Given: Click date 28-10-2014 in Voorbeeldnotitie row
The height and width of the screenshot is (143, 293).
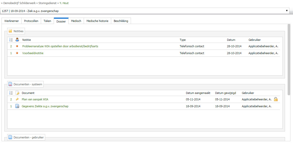Looking at the screenshot, I should coord(234,53).
